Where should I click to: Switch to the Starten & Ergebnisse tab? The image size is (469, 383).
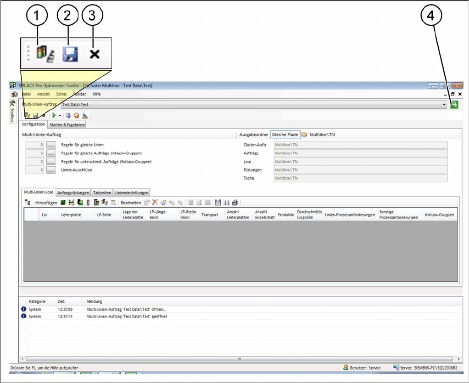coord(67,124)
